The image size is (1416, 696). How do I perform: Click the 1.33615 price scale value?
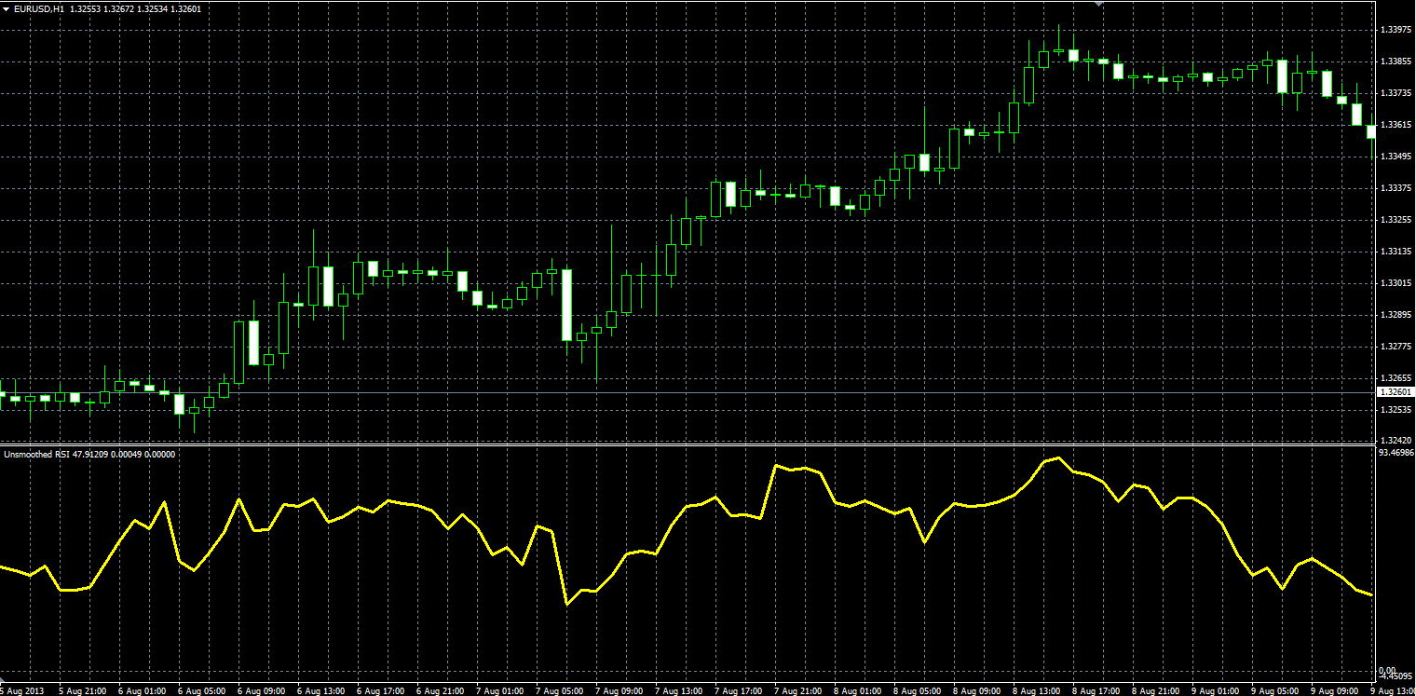1395,125
